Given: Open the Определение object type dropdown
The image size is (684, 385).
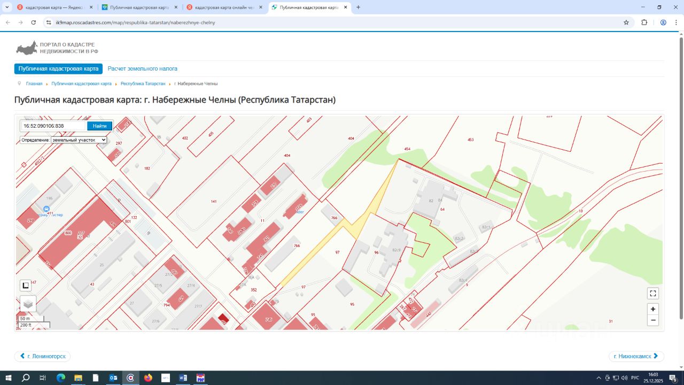Looking at the screenshot, I should 79,140.
